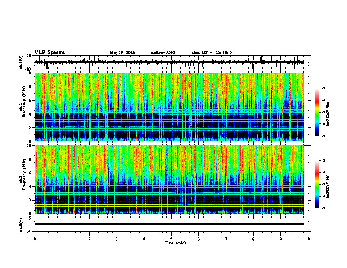Click the station=ANG label
The image size is (347, 268).
pyautogui.click(x=163, y=53)
